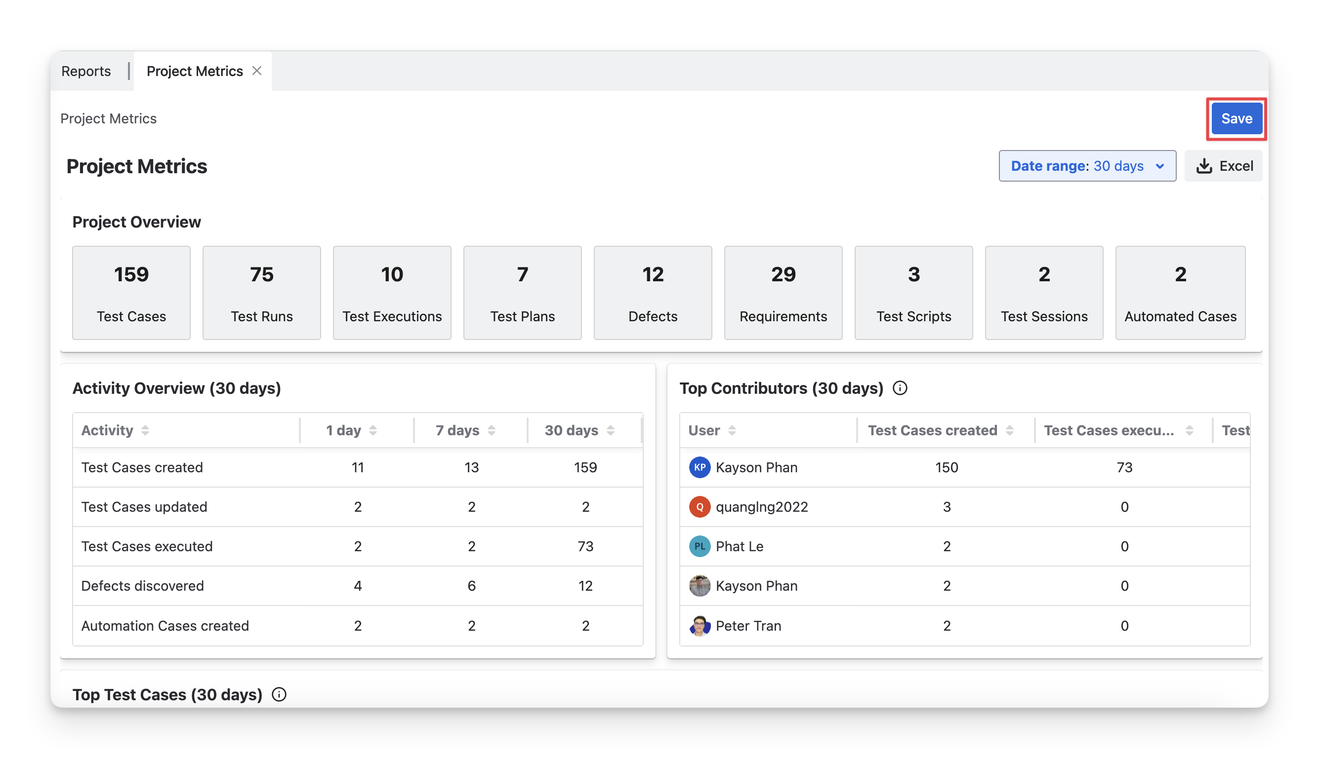The image size is (1319, 758).
Task: Sort the 7 days column
Action: (492, 430)
